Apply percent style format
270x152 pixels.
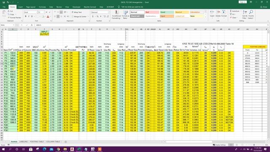[97, 16]
